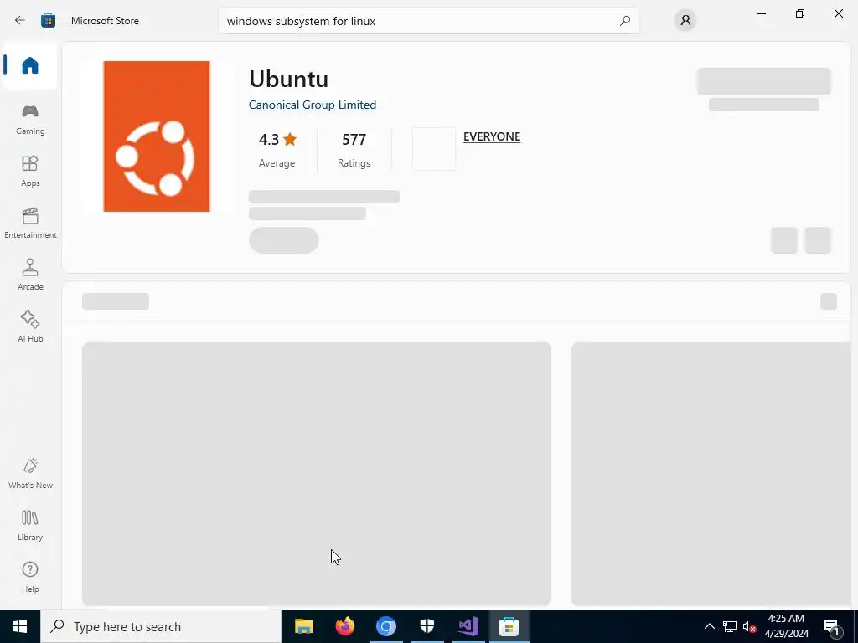Open the Apps section

30,171
